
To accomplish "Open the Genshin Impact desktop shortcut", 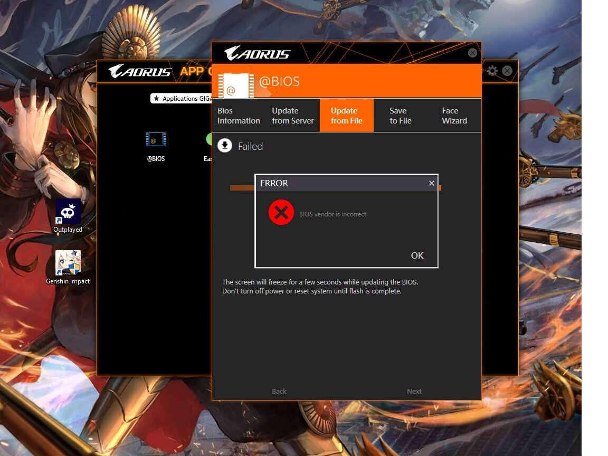I will 68,267.
